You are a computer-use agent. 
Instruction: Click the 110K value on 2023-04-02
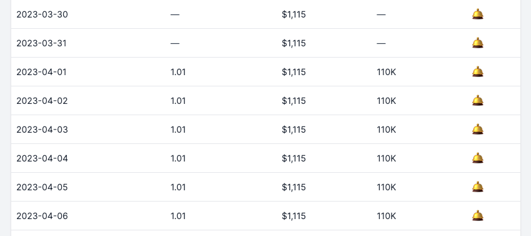click(387, 101)
